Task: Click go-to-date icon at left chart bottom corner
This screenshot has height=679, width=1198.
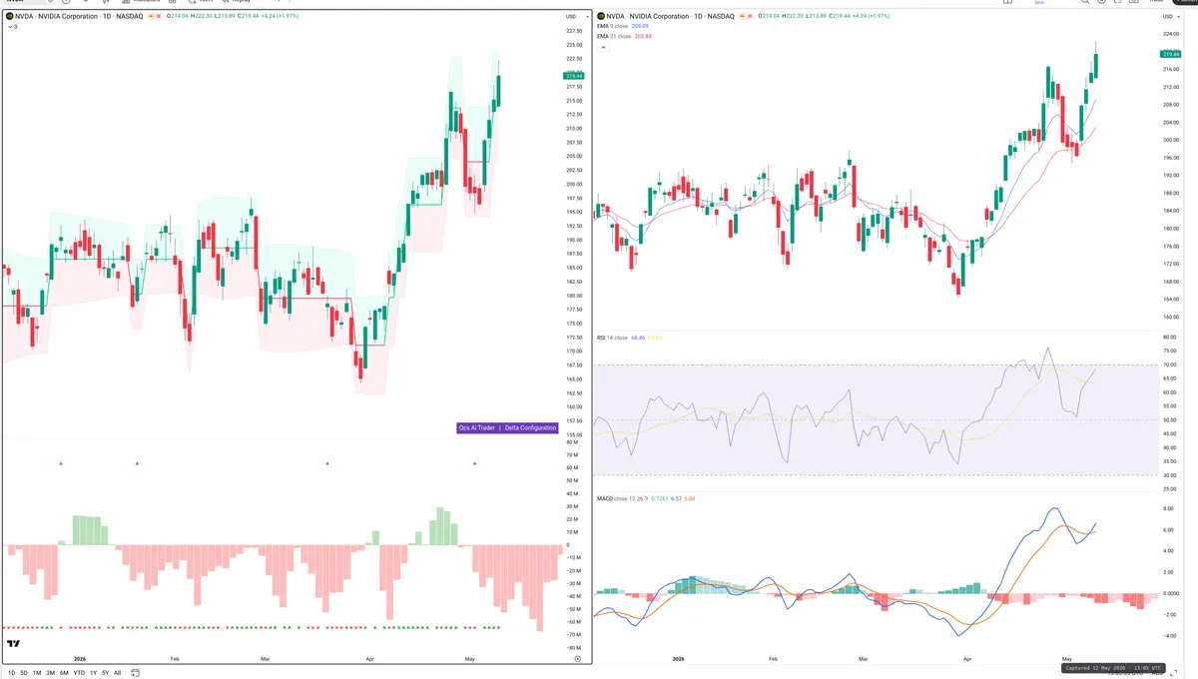Action: pos(578,659)
